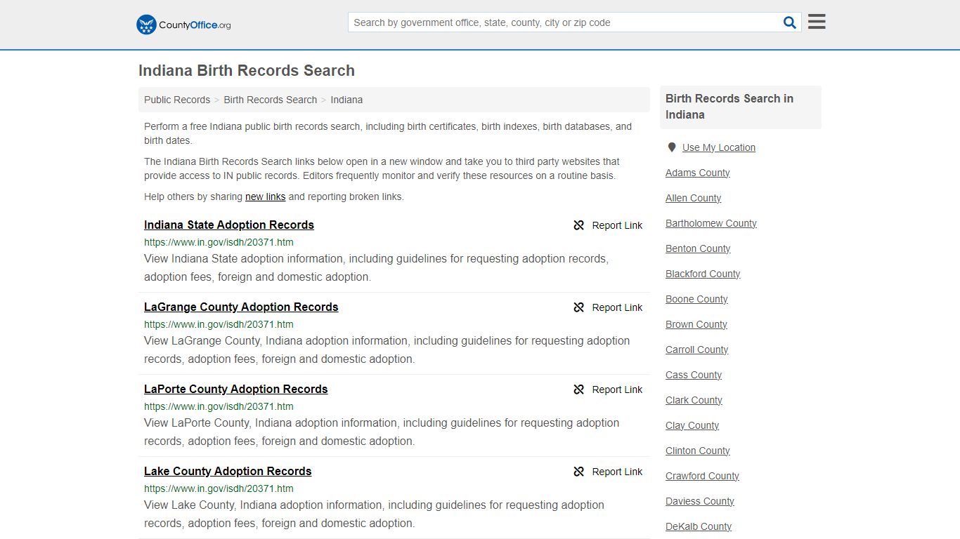
Task: Open LaGrange County Adoption Records link
Action: pyautogui.click(x=241, y=307)
